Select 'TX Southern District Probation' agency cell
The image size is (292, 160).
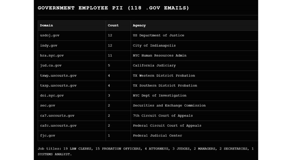[x=194, y=86]
